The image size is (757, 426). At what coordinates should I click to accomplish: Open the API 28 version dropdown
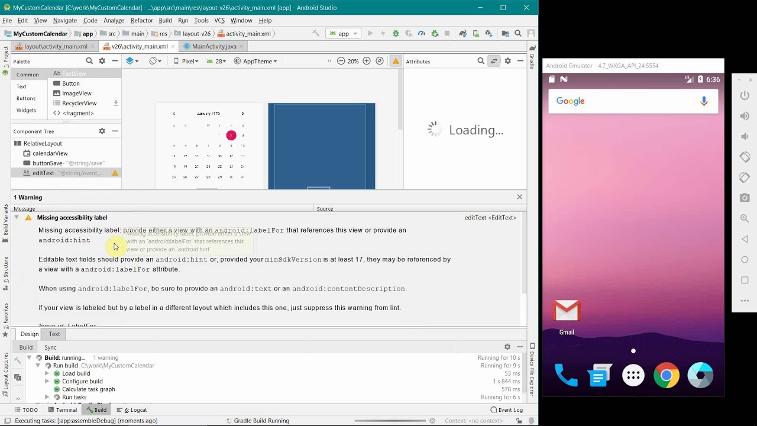click(216, 61)
